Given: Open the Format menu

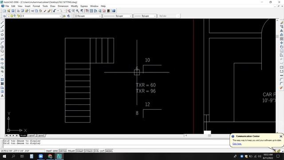Looking at the screenshot, I should (36, 6).
